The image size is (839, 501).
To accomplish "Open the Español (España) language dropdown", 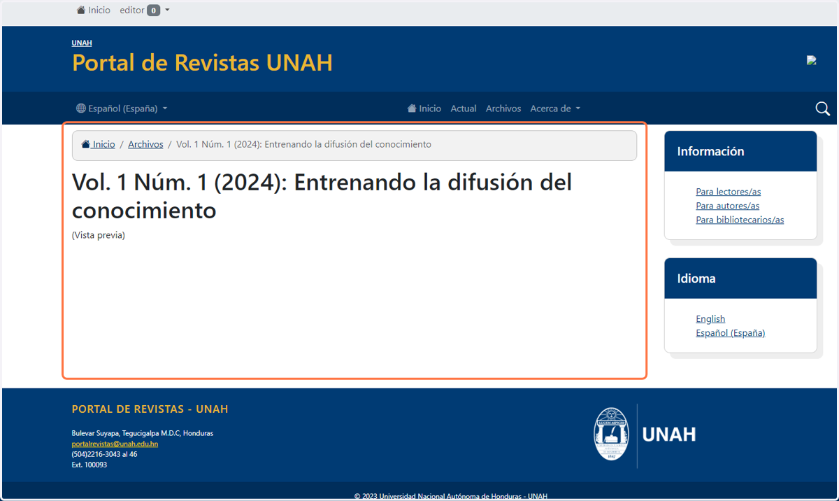I will click(x=122, y=108).
